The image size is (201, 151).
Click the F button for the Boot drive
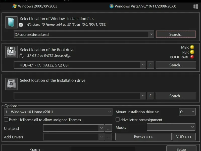click(x=150, y=65)
